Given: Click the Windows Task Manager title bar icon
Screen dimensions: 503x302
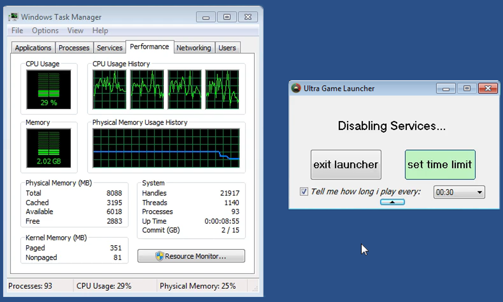Looking at the screenshot, I should pos(13,17).
